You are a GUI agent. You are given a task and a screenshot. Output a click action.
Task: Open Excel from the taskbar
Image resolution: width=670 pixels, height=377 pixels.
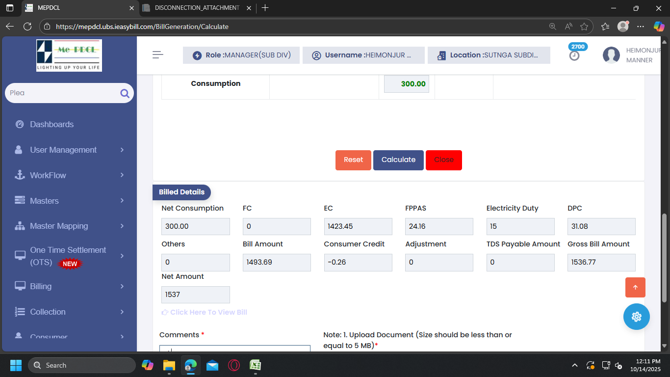coord(255,365)
